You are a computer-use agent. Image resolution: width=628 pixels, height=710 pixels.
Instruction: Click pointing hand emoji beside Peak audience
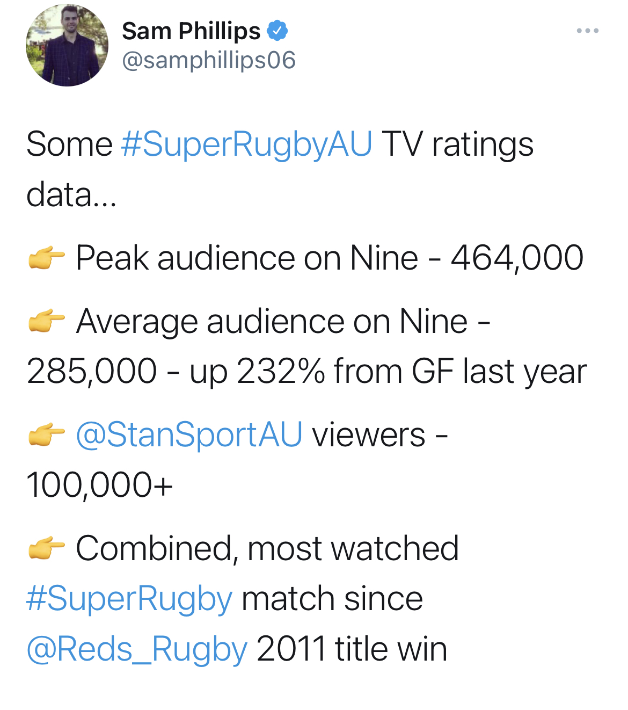pos(47,258)
